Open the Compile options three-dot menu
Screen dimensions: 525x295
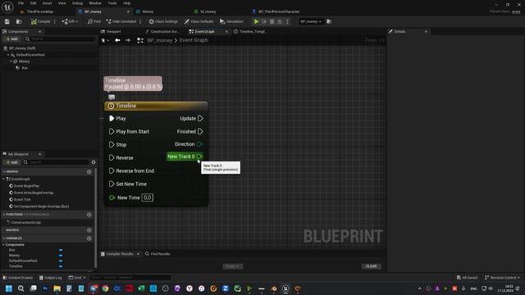[x=55, y=21]
